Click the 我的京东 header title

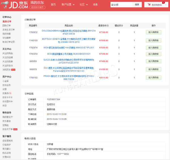(37, 3)
